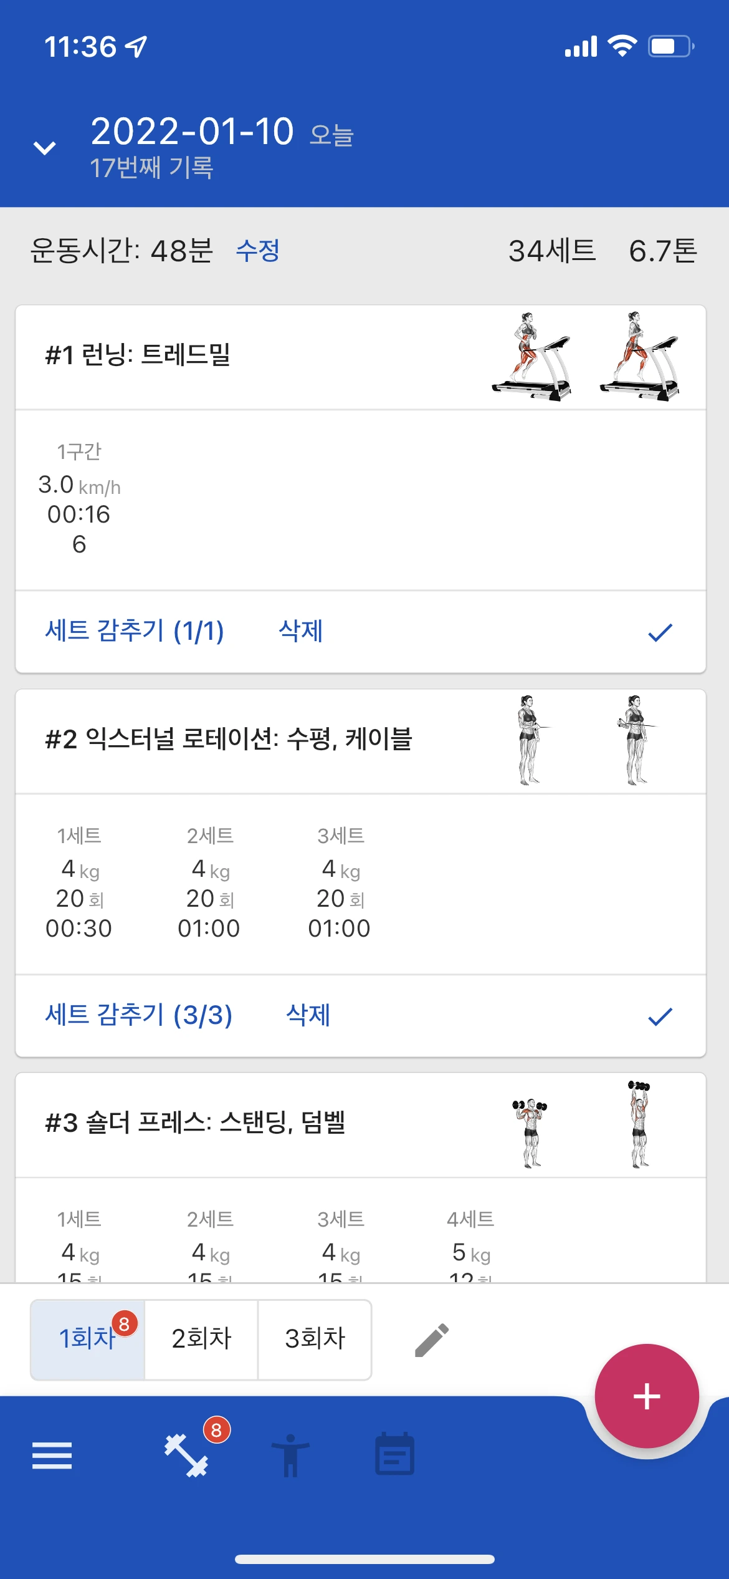Screen dimensions: 729x1579
Task: Tap the treadmill running exercise illustration
Action: (x=584, y=357)
